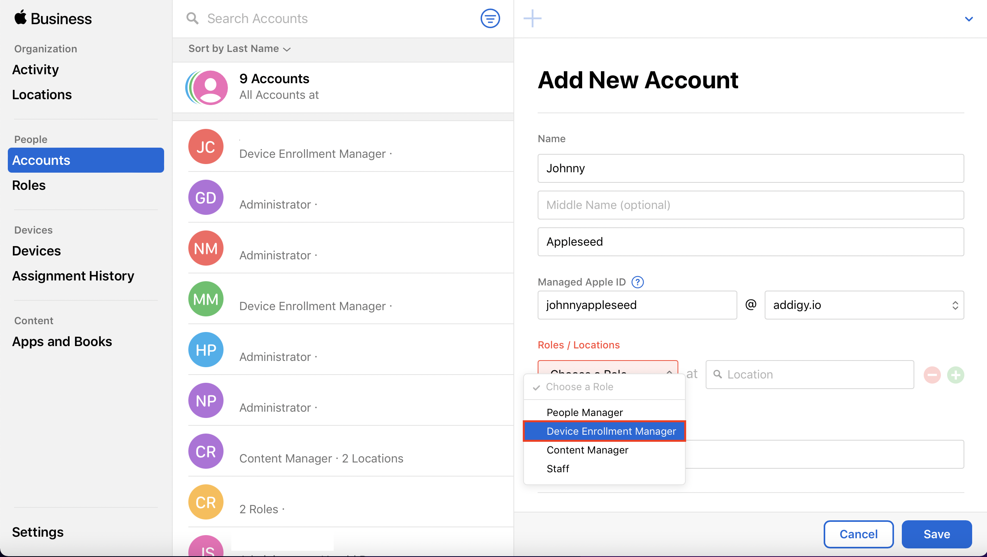The image size is (987, 557).
Task: Open the NM account avatar
Action: pyautogui.click(x=206, y=248)
